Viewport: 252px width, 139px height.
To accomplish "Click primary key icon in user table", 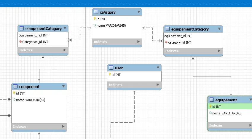I will coord(110,75).
